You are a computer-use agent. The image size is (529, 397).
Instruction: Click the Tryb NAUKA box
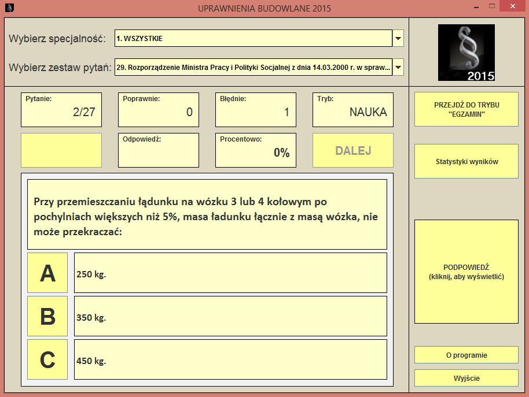click(x=353, y=110)
